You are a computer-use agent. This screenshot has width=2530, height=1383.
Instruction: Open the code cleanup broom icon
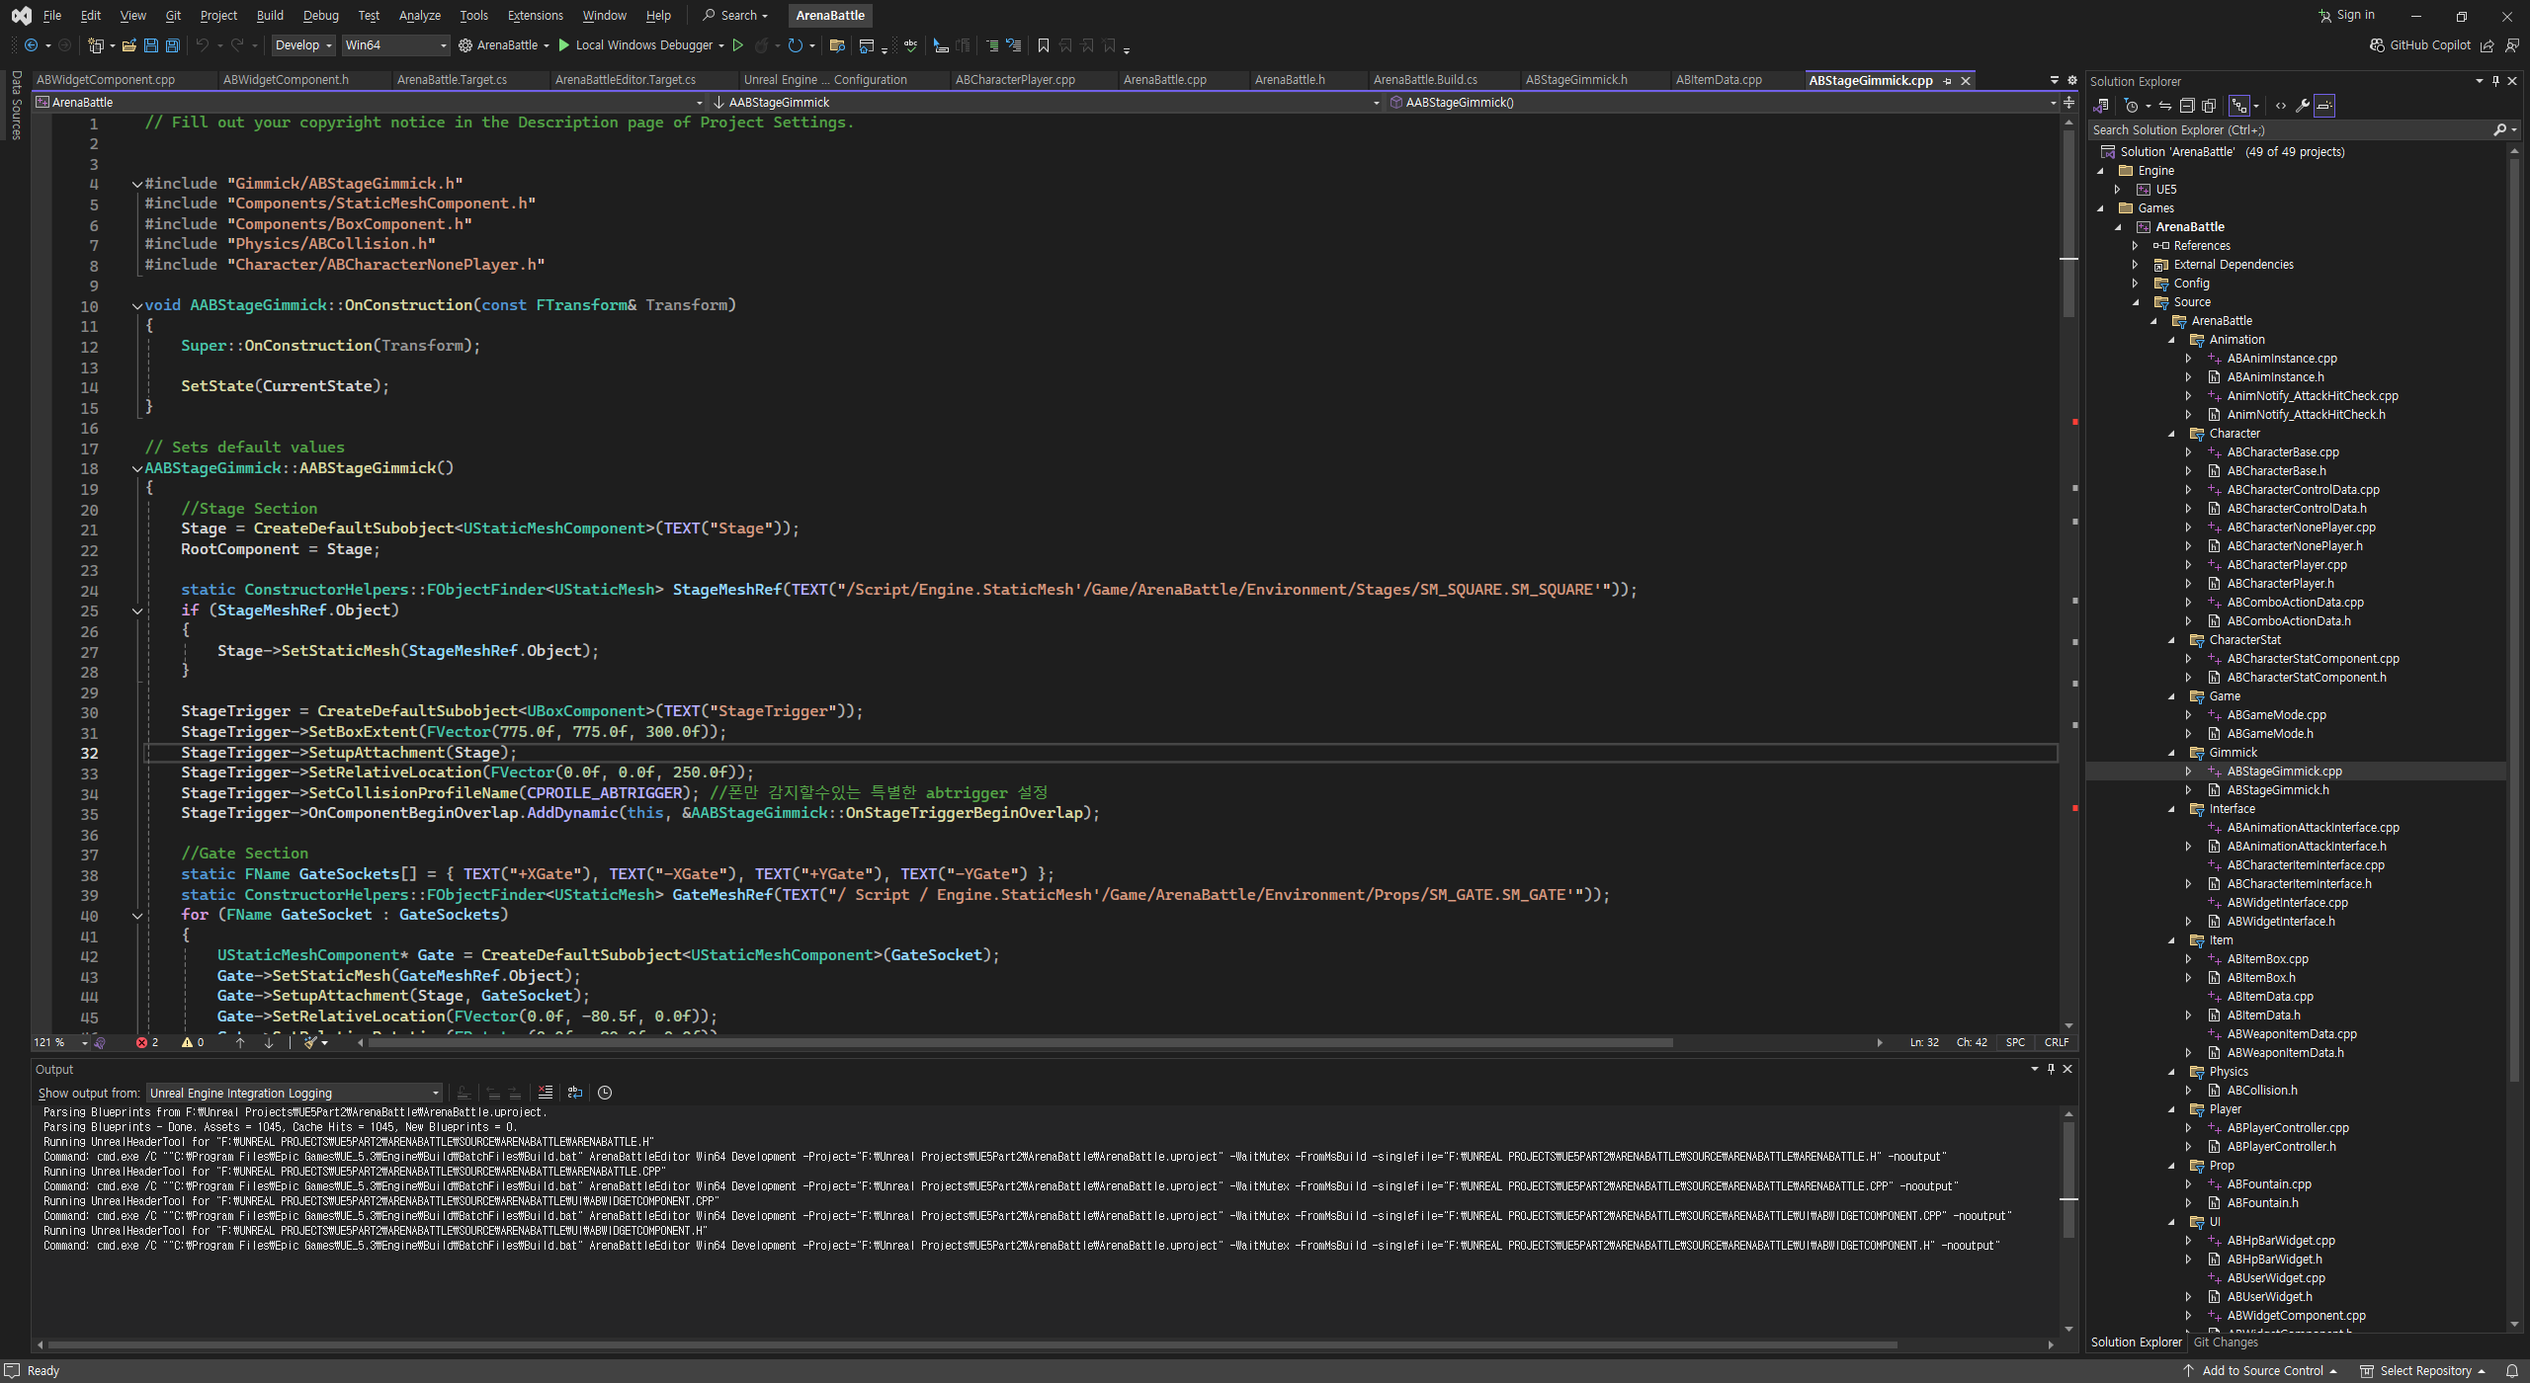click(310, 1042)
